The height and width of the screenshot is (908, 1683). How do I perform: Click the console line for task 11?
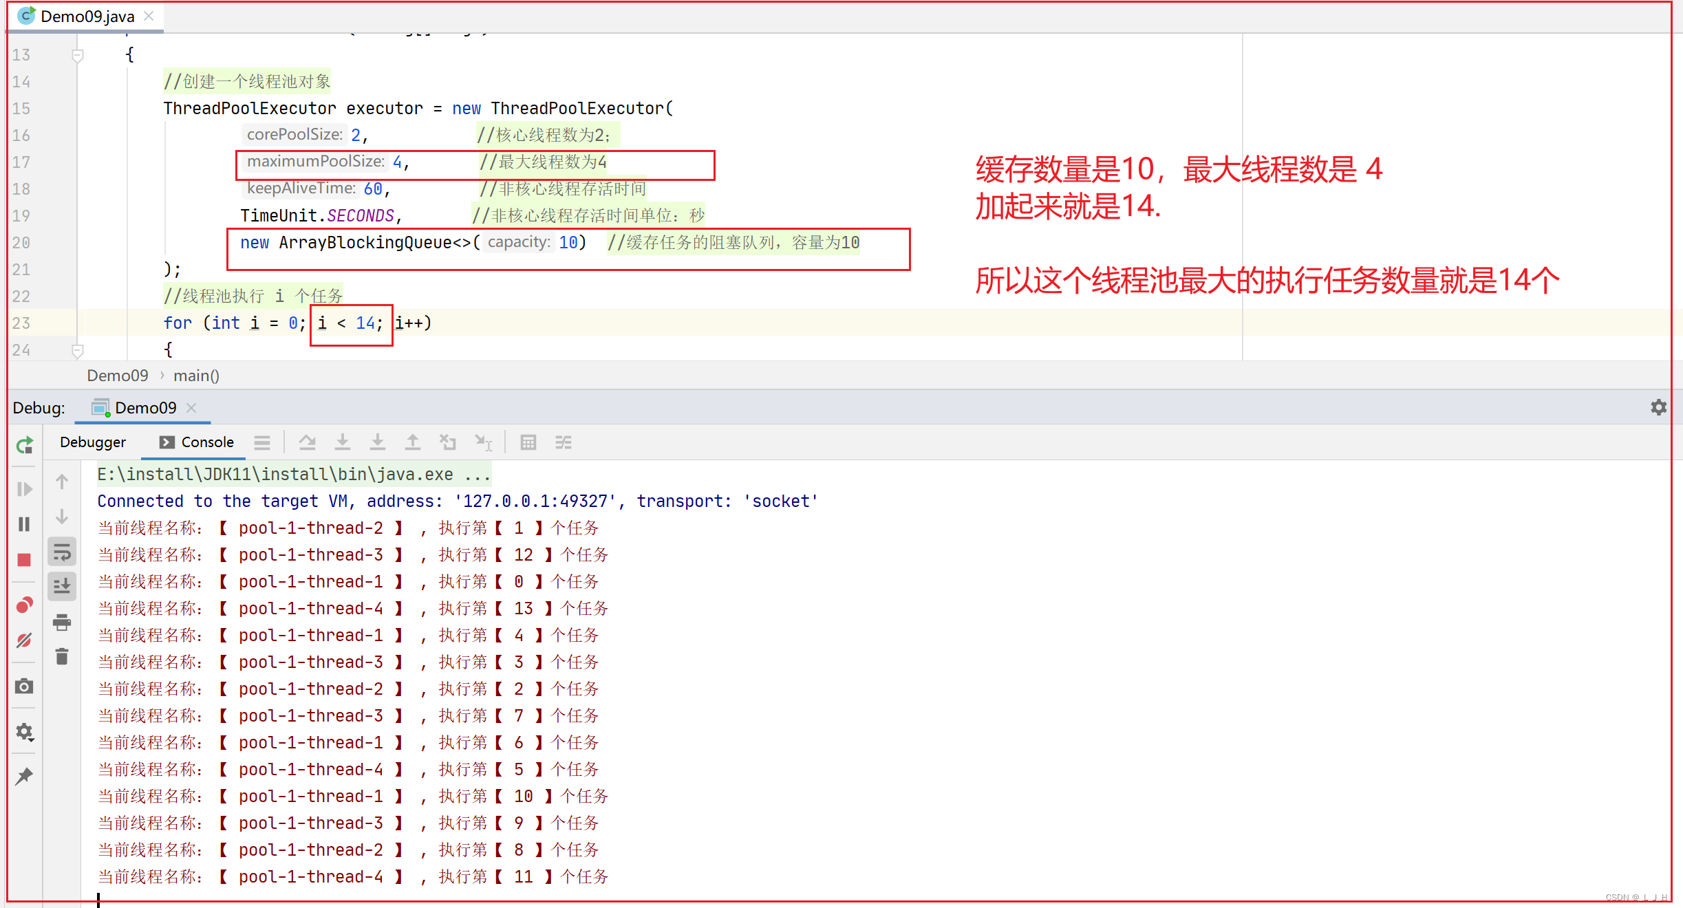(353, 876)
